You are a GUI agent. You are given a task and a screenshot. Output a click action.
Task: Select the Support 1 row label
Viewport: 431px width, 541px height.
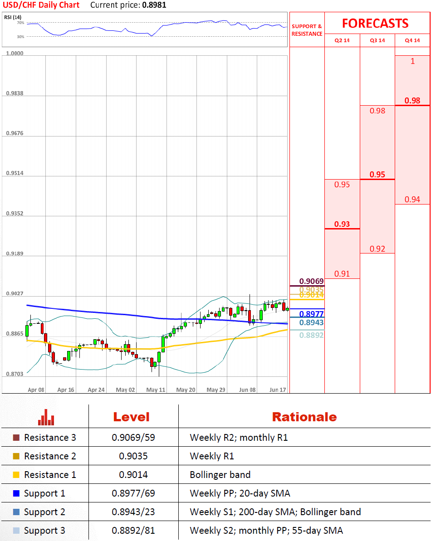tap(44, 494)
